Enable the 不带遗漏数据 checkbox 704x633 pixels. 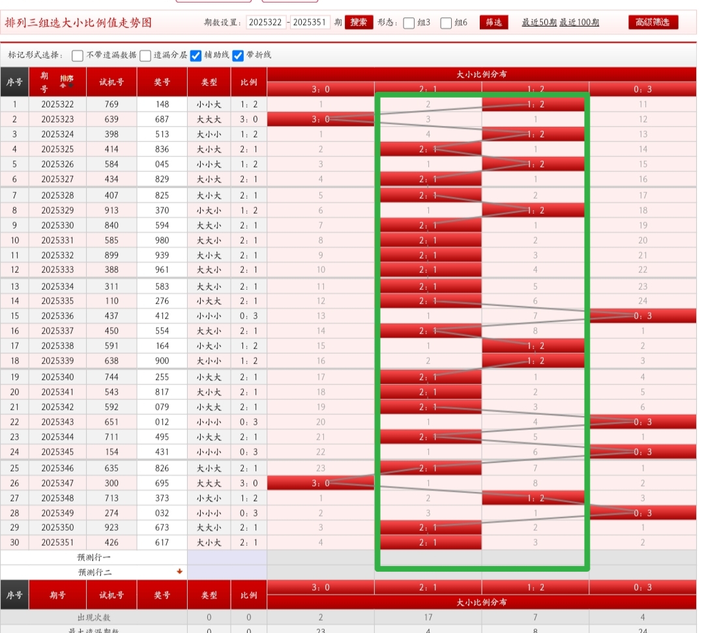(78, 55)
